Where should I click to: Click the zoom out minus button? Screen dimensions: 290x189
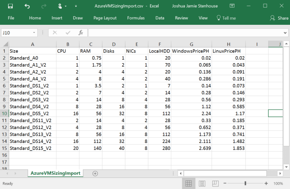(225, 184)
